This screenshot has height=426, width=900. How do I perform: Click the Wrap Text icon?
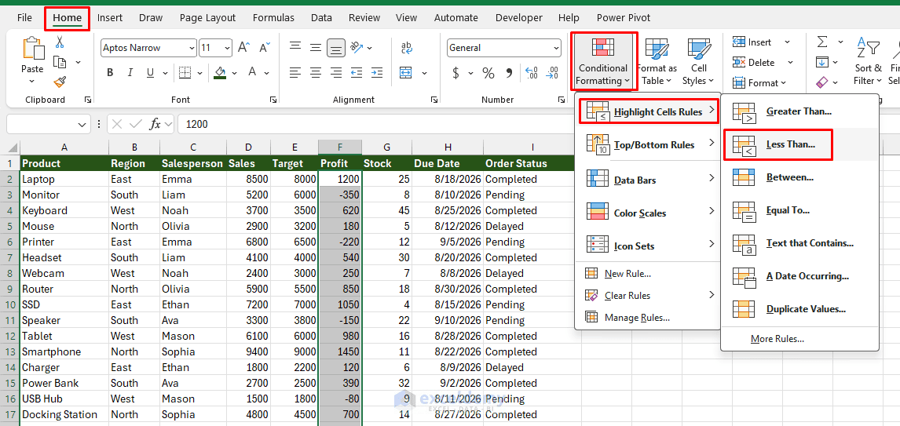coord(407,48)
